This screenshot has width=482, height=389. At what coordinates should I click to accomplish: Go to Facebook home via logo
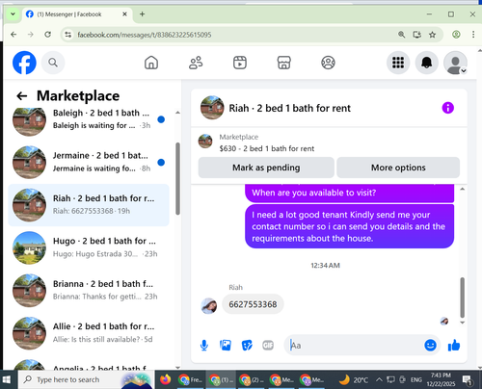(x=24, y=63)
